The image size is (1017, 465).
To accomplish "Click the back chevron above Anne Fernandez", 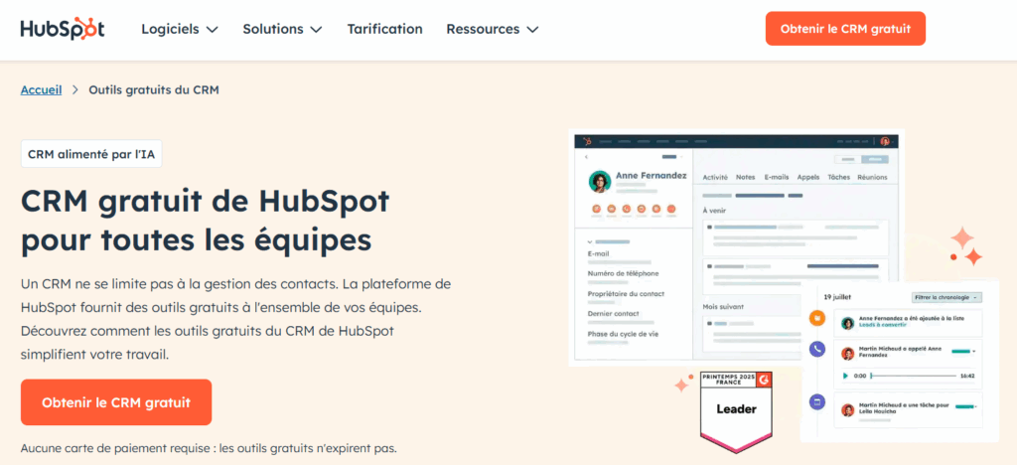I will tap(586, 157).
